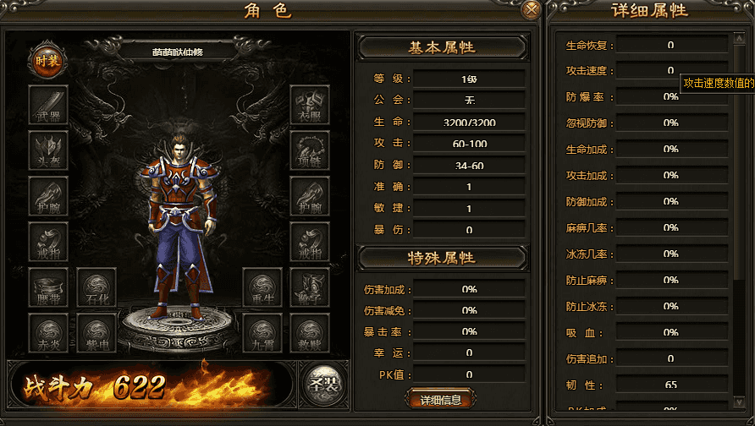Toggle the 圣装 holy gear button
The height and width of the screenshot is (426, 755).
[323, 385]
